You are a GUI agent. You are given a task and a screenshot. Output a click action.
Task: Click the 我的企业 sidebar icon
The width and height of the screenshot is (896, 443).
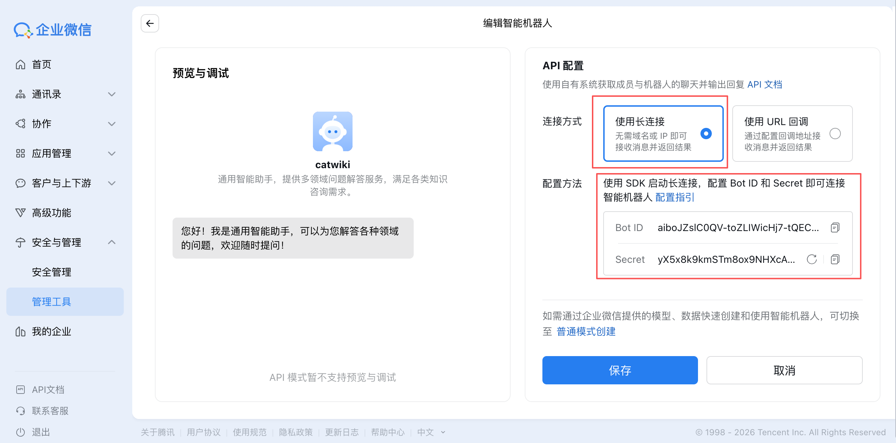(x=20, y=331)
